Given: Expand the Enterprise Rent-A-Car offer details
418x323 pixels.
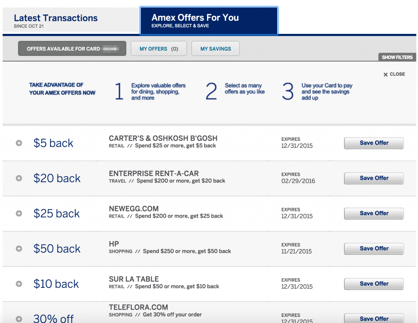Looking at the screenshot, I should tap(18, 177).
